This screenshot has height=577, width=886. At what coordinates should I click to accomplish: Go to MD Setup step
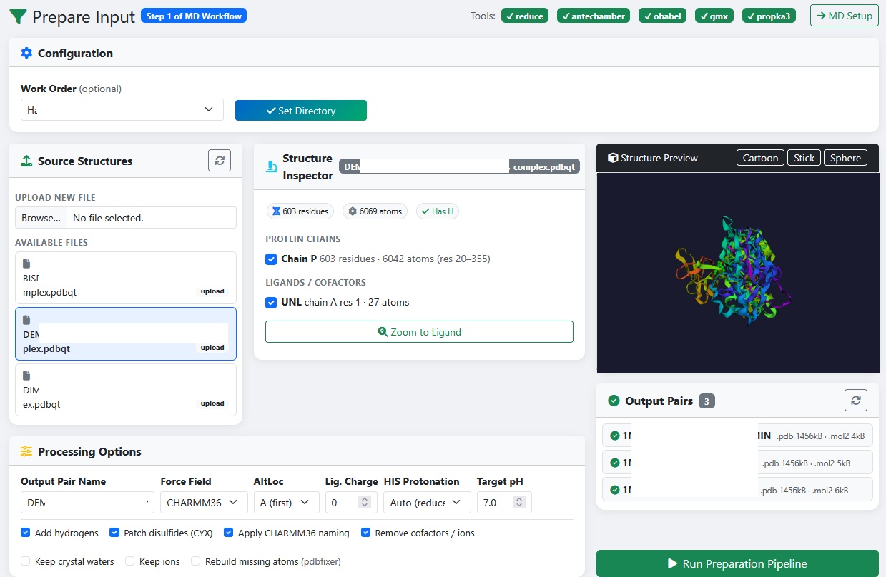845,16
